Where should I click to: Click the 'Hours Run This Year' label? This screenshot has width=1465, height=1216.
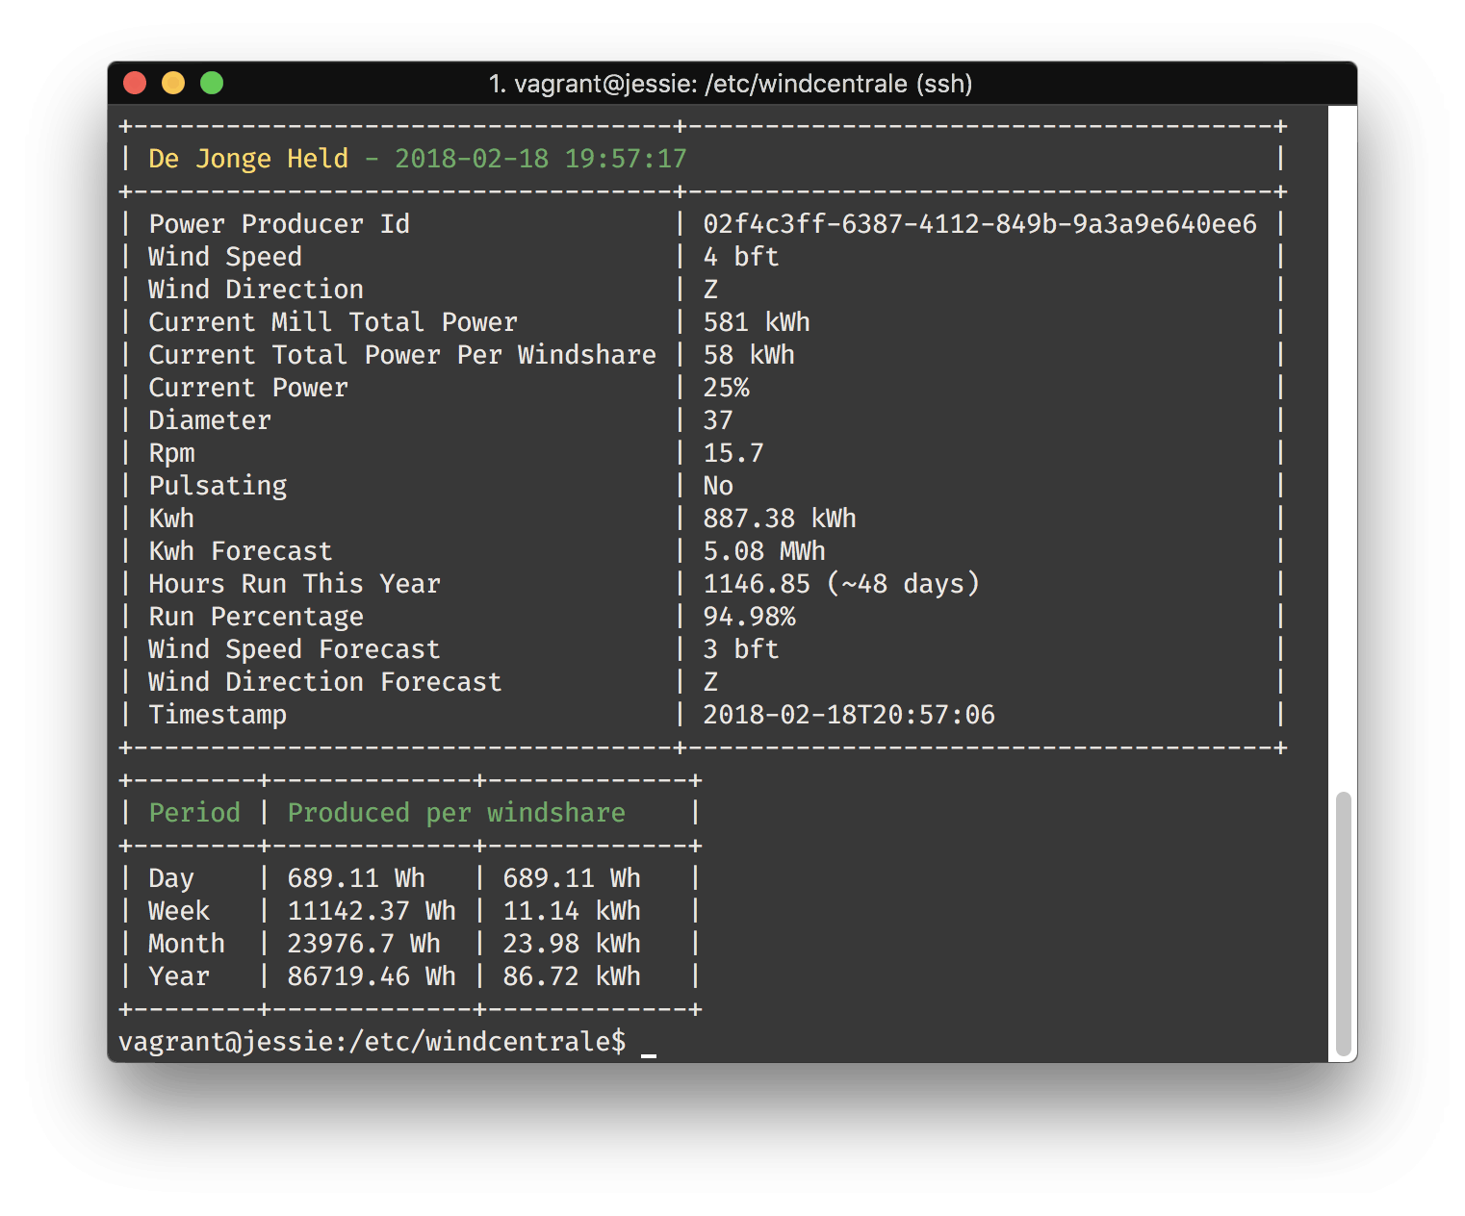(x=295, y=584)
